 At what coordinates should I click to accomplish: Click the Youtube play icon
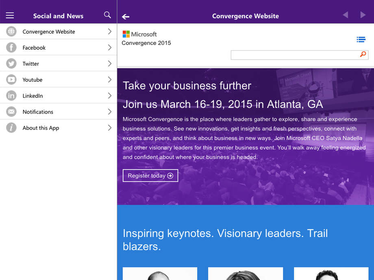(x=11, y=80)
